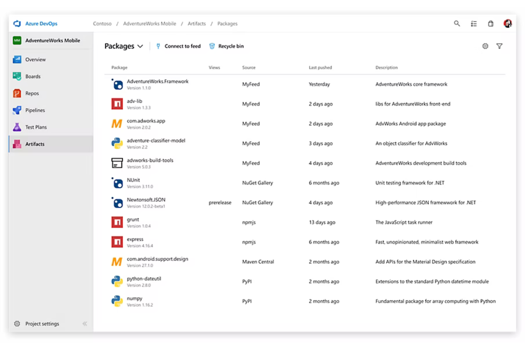525x350 pixels.
Task: Open Project settings link
Action: click(42, 324)
